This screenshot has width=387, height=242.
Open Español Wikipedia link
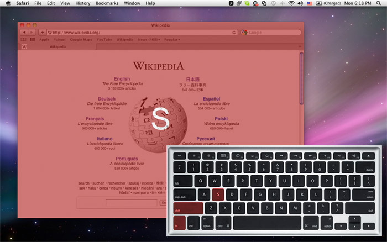pyautogui.click(x=212, y=99)
